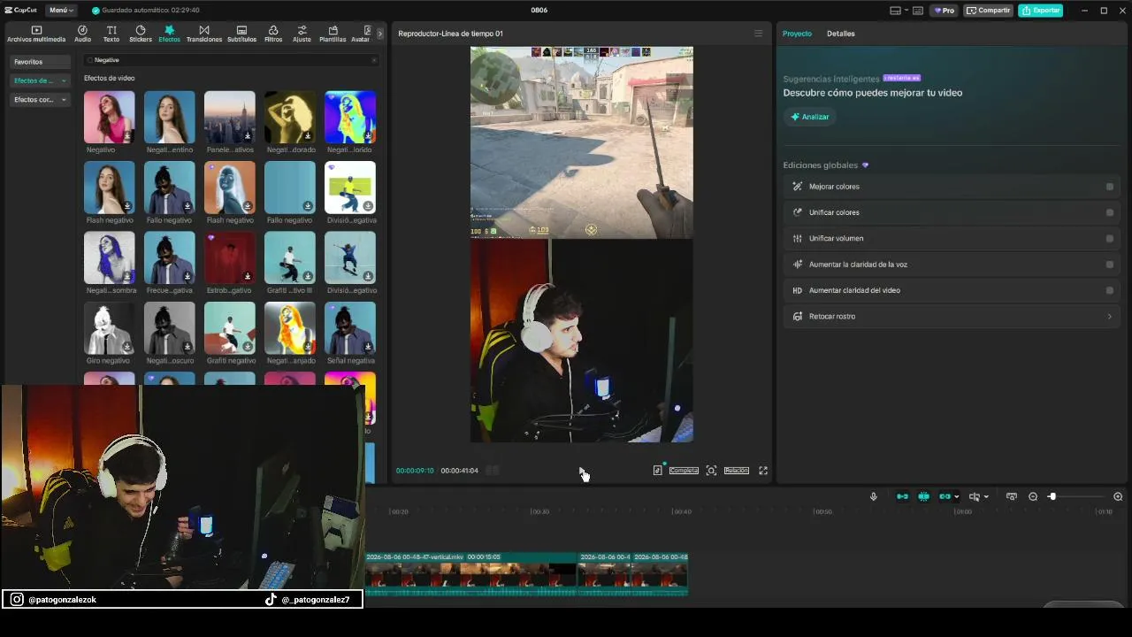
Task: Expand the Efectos corporales sidebar category
Action: coord(40,100)
